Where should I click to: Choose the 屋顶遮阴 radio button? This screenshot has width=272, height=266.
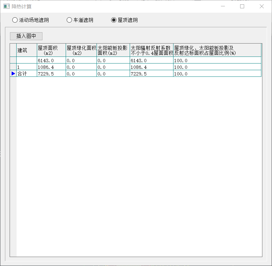pos(114,20)
